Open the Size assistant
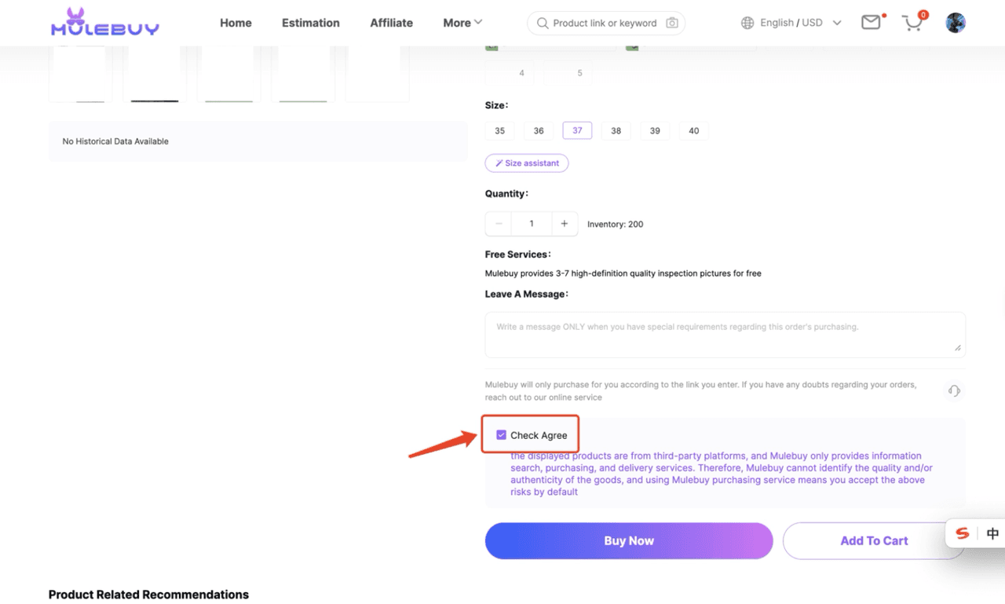The width and height of the screenshot is (1005, 604). [526, 163]
